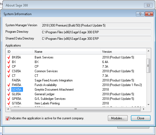Click the vertical scrollbar thumb
Image resolution: width=156 pixels, height=135 pixels.
click(x=148, y=66)
